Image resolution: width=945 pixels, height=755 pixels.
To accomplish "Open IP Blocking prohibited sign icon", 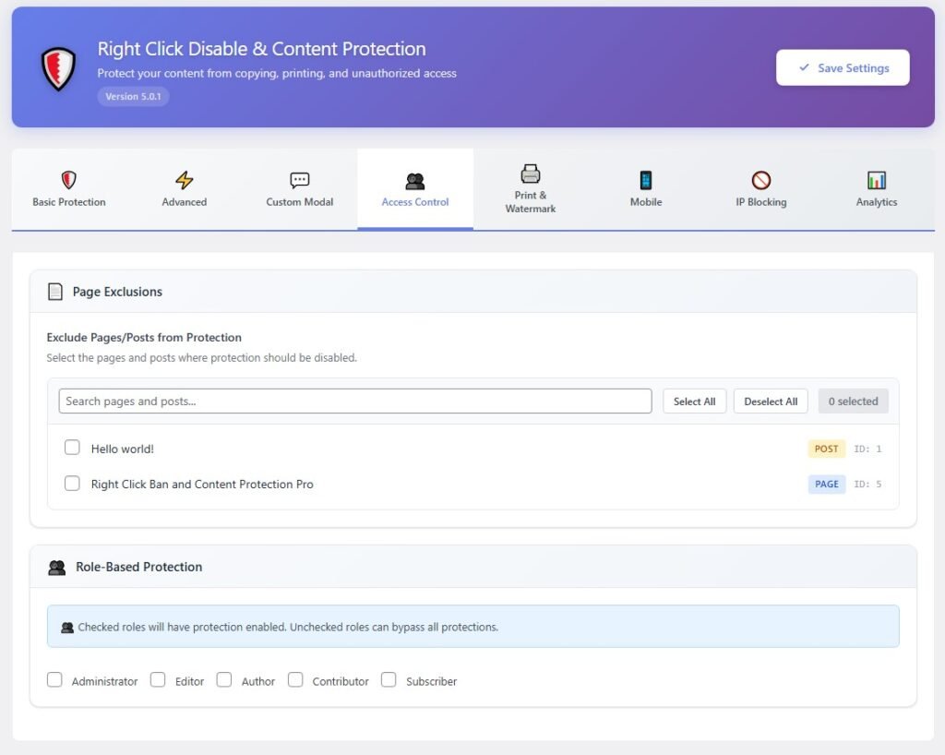I will [x=761, y=180].
